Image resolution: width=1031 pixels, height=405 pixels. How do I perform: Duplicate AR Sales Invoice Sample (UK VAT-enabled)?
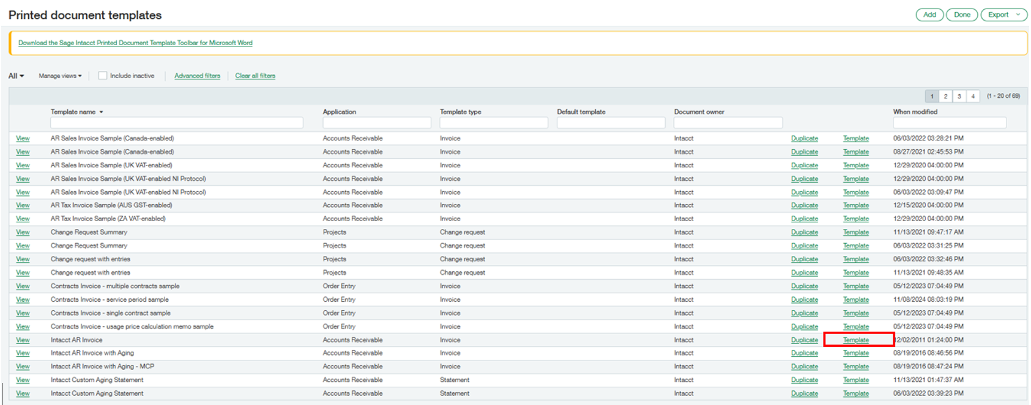(804, 166)
